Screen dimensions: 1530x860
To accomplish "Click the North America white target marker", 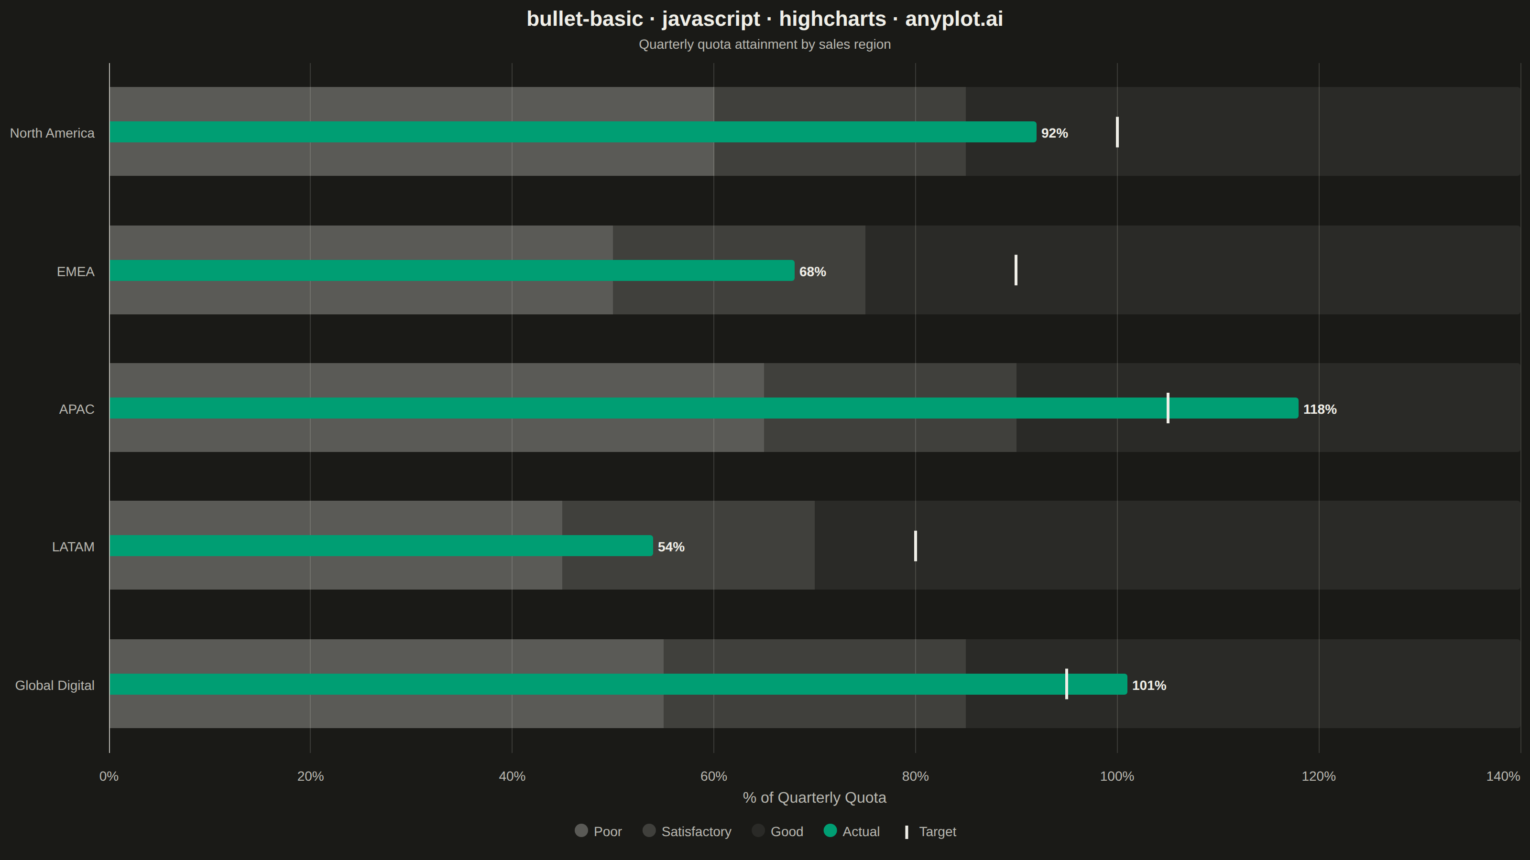I will coord(1117,132).
